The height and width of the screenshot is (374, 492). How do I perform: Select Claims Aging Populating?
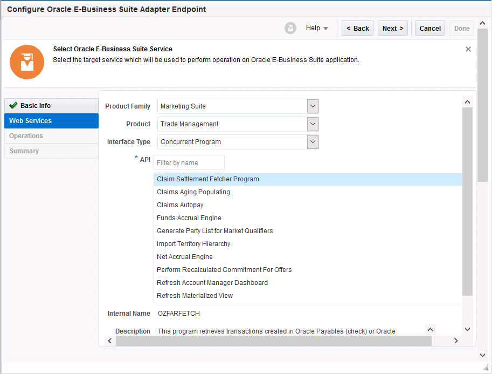coord(308,192)
